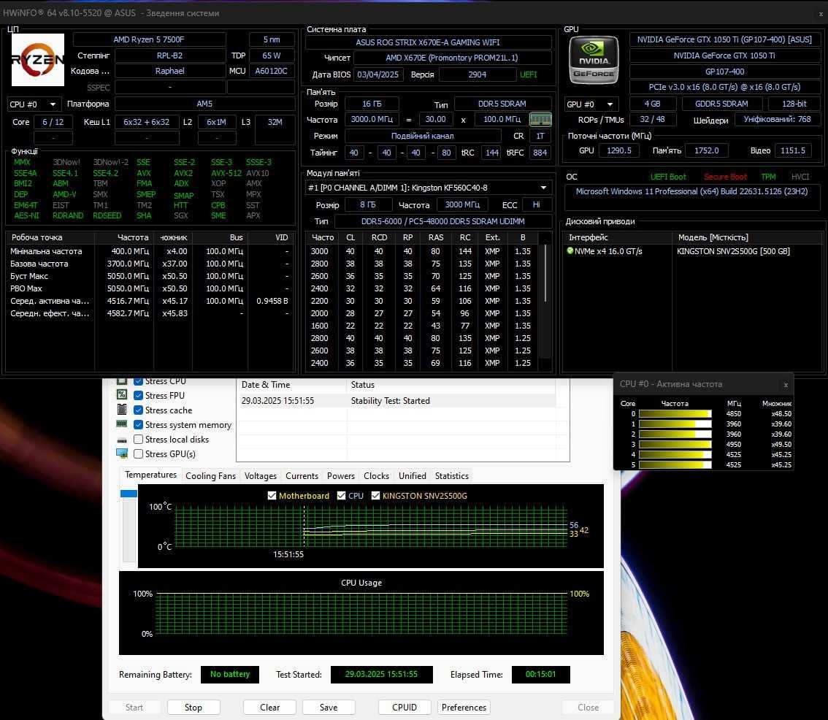Screen dimensions: 828x720
Task: Close the CPU #0 active frequency panel
Action: (x=786, y=385)
